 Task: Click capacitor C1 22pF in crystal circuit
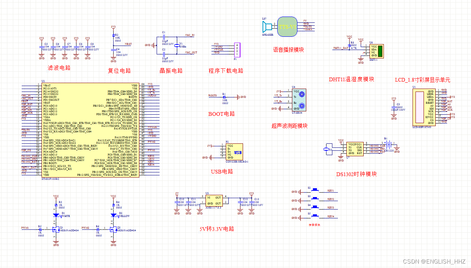pyautogui.click(x=163, y=37)
